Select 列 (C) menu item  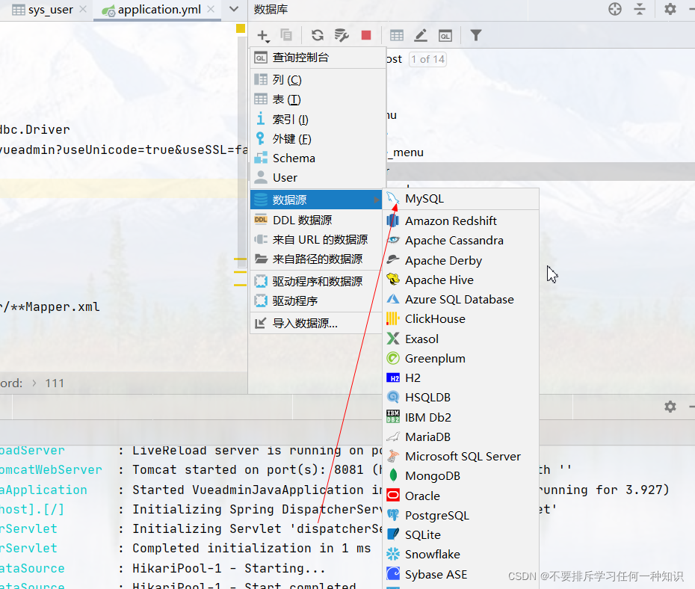point(318,80)
